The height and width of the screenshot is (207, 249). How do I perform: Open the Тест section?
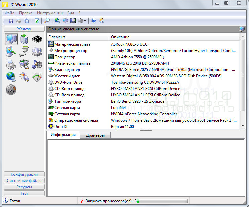pos(24,193)
